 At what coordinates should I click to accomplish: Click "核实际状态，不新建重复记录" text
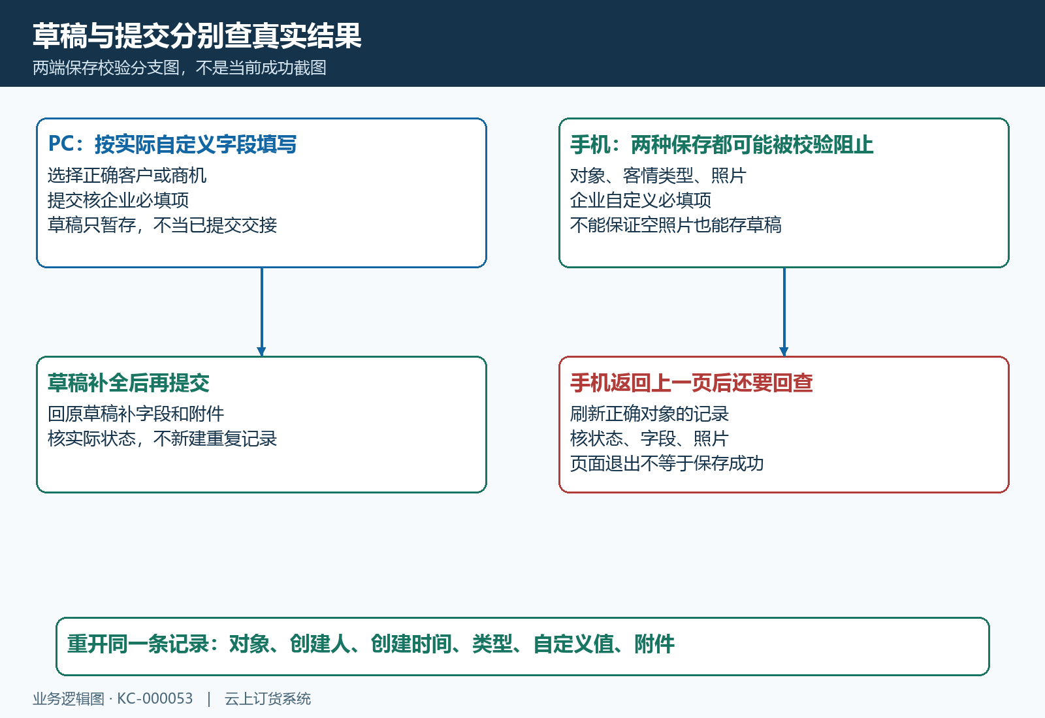coord(163,439)
